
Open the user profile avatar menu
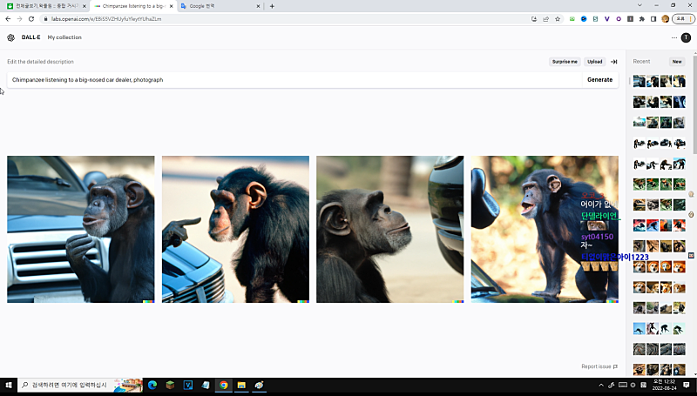click(686, 37)
